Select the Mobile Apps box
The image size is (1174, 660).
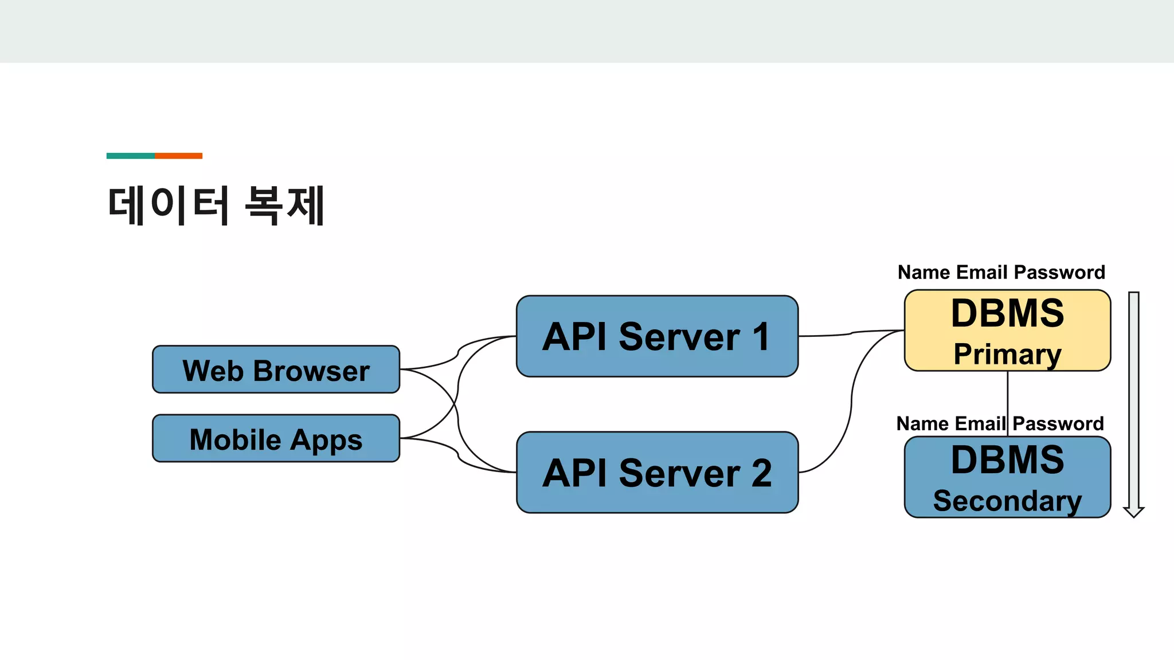276,439
